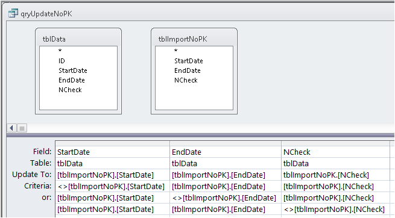Image resolution: width=395 pixels, height=218 pixels.
Task: Click the Update To: row label
Action: point(32,175)
